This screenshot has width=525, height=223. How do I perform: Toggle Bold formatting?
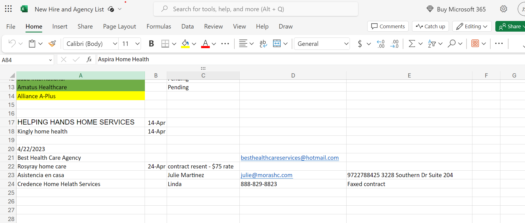point(151,44)
